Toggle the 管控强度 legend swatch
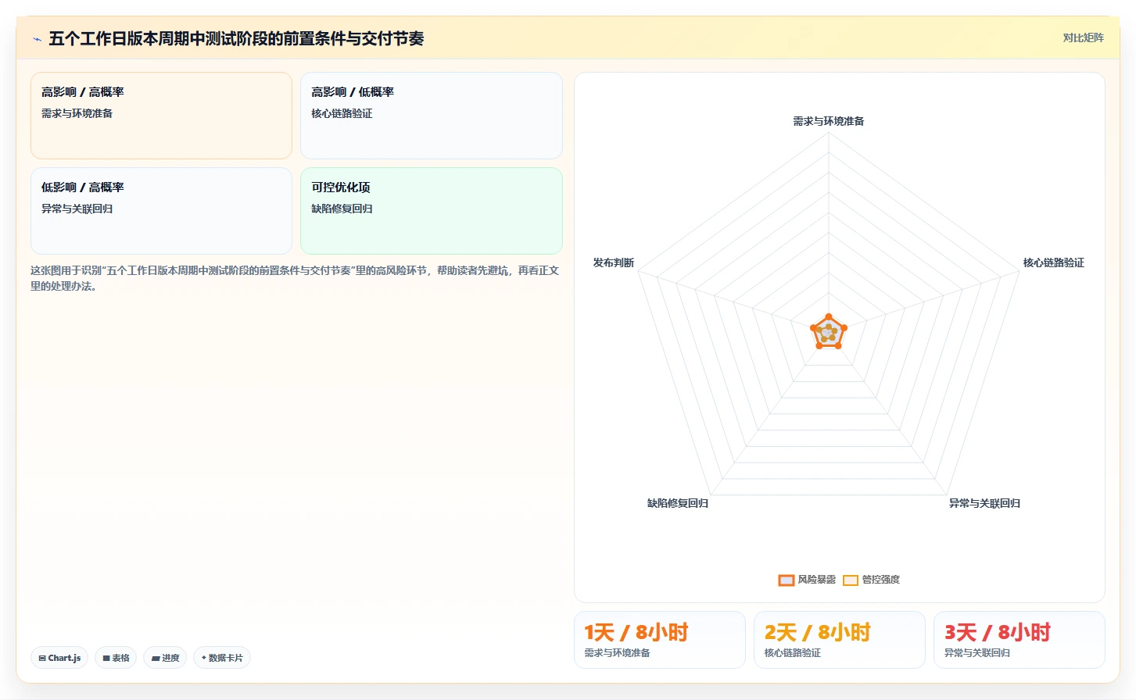The width and height of the screenshot is (1136, 700). click(851, 580)
